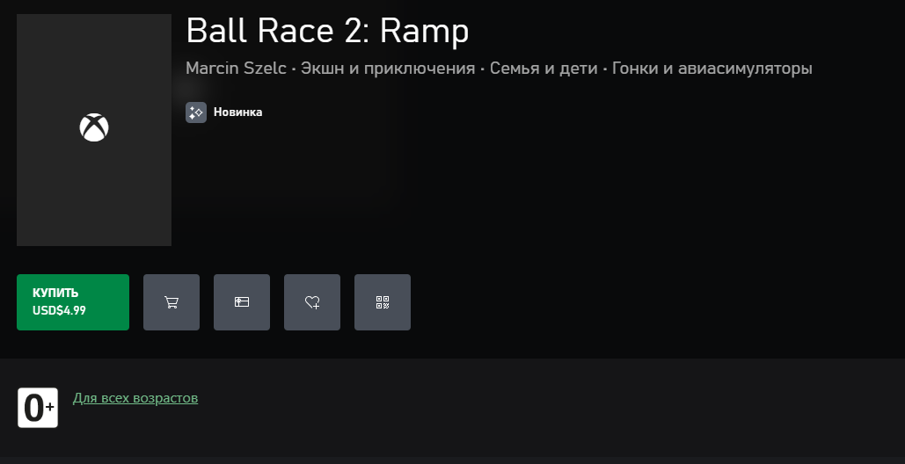Add game to wishlist with heart icon
The height and width of the screenshot is (464, 905).
[x=312, y=302]
